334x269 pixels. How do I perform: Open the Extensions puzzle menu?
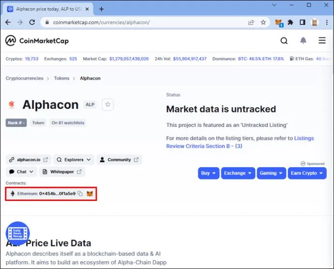(x=290, y=22)
